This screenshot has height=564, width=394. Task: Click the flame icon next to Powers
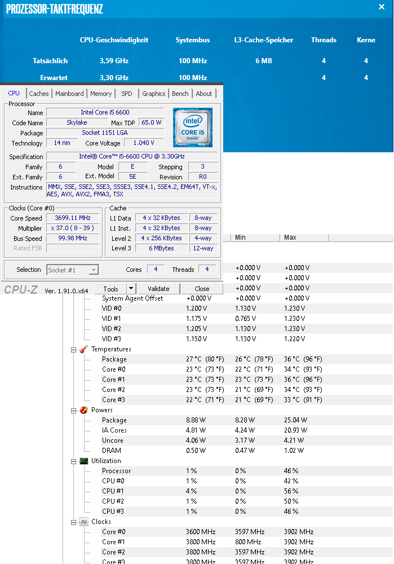[x=84, y=410]
